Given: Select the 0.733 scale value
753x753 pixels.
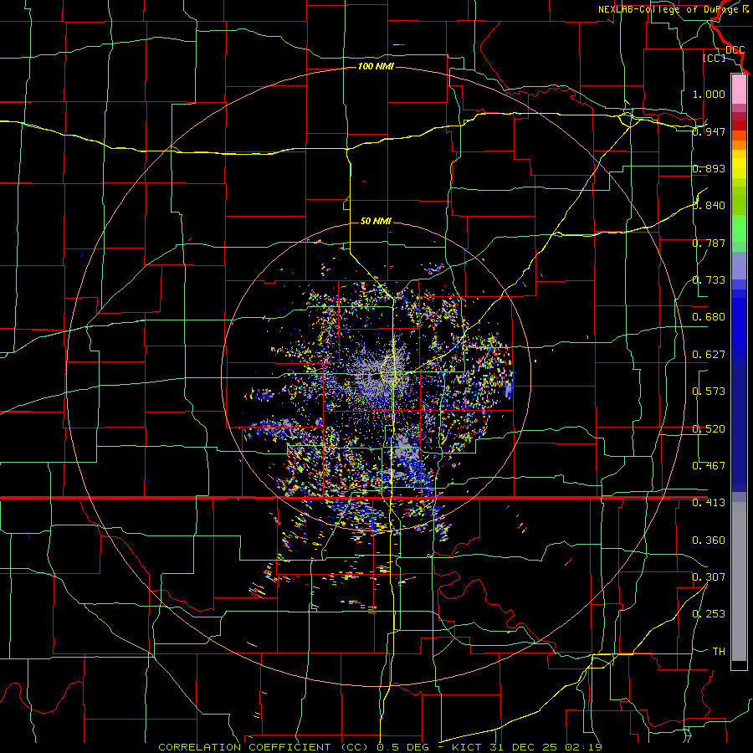Looking at the screenshot, I should pyautogui.click(x=709, y=280).
